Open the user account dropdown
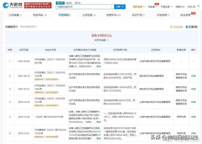Screen dimensions: 202x144 coord(193,7)
